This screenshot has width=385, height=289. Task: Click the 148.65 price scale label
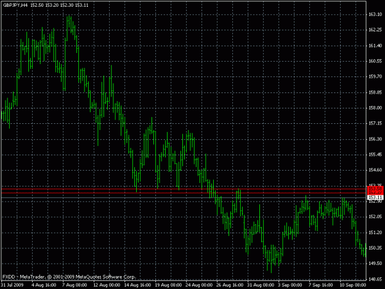coord(375,279)
